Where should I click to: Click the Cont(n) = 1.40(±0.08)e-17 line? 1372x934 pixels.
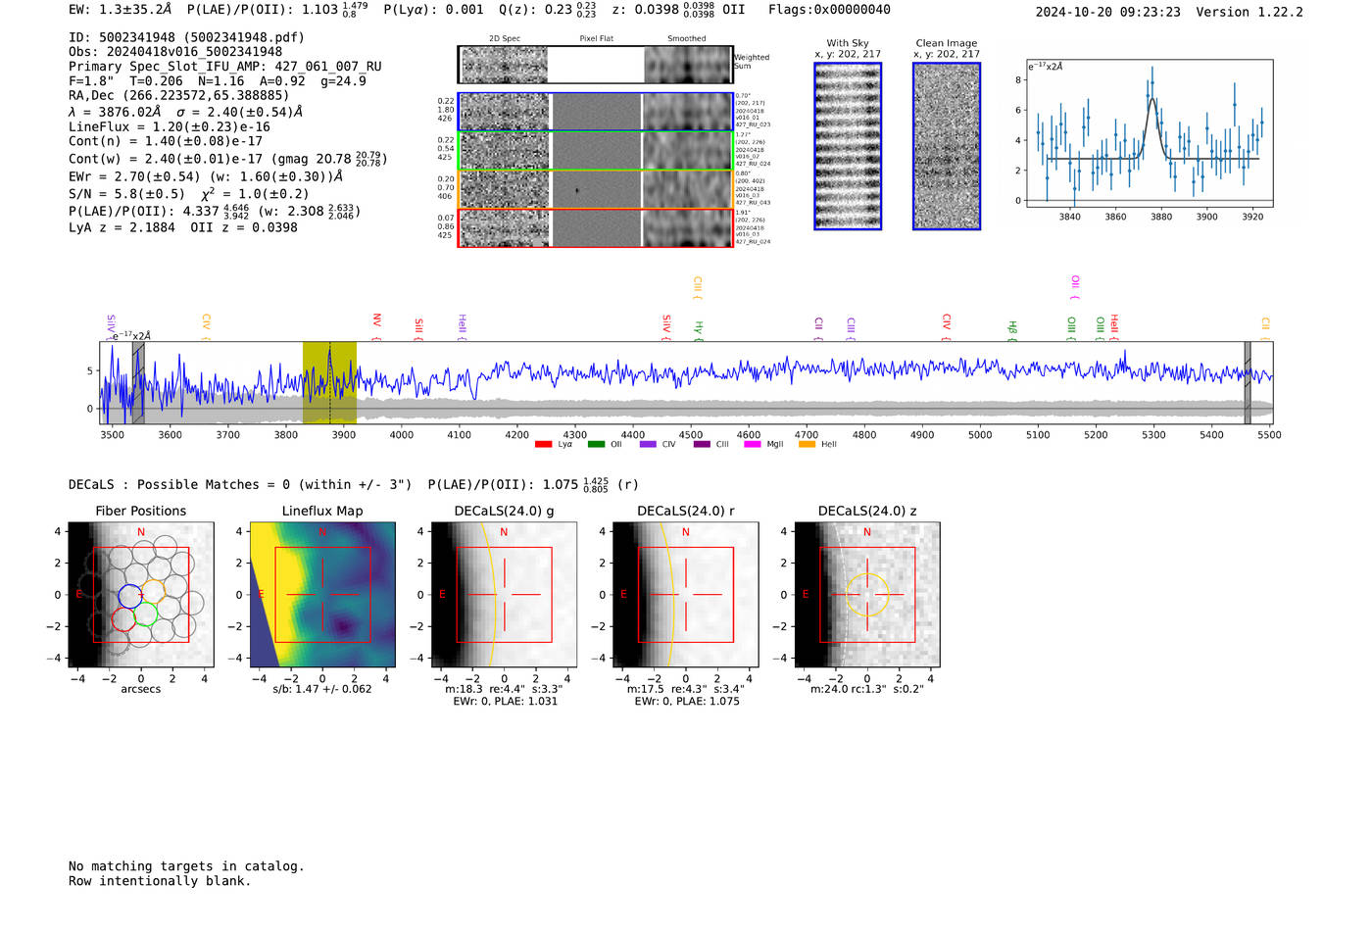pos(166,141)
